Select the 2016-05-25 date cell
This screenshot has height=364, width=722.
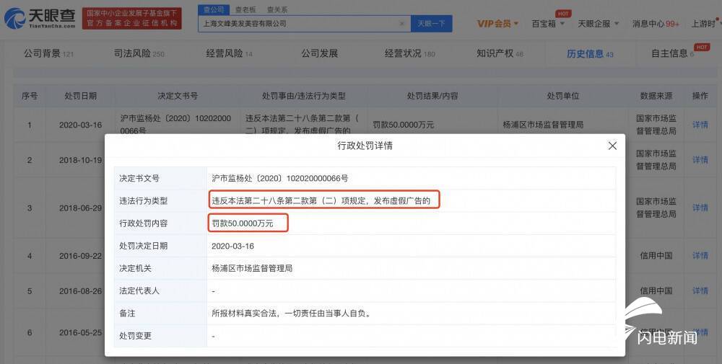[x=81, y=332]
